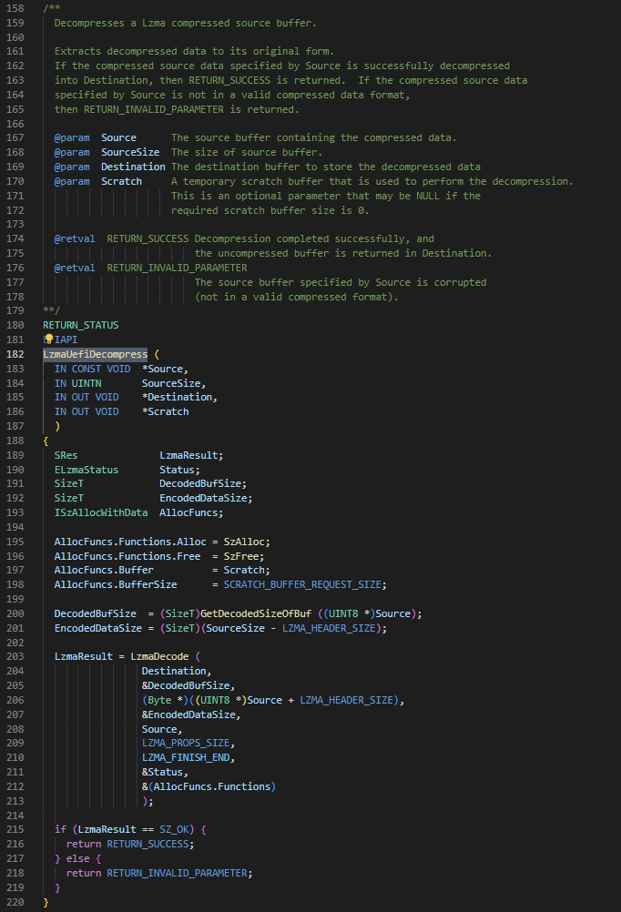
Task: Click line number 158 at comment start
Action: click(15, 9)
